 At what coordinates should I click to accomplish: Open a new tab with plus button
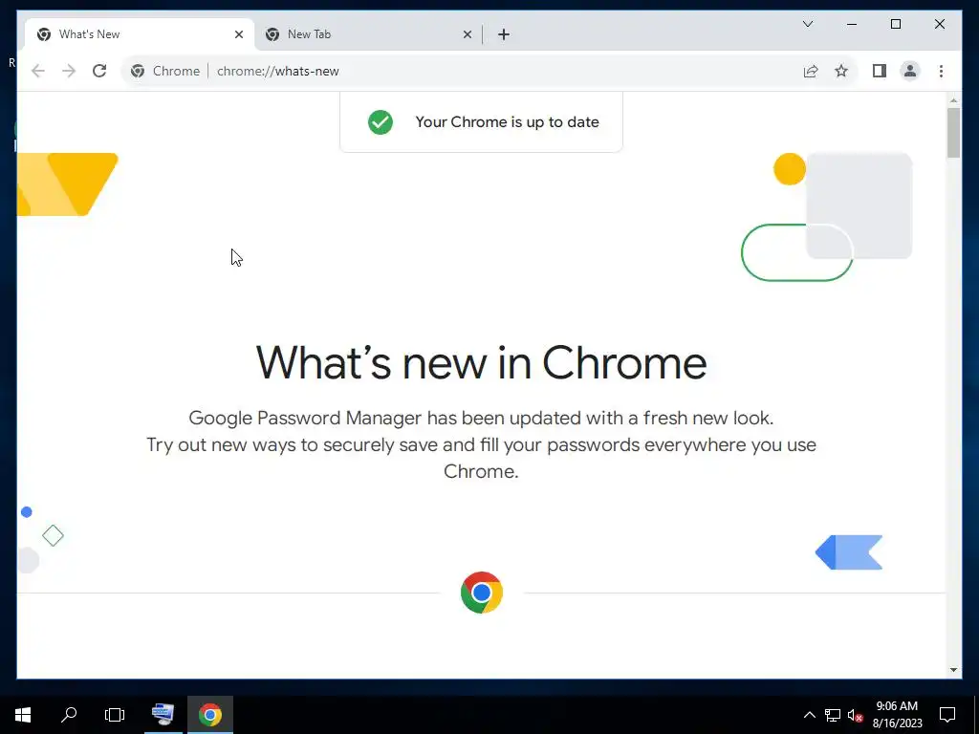(504, 34)
